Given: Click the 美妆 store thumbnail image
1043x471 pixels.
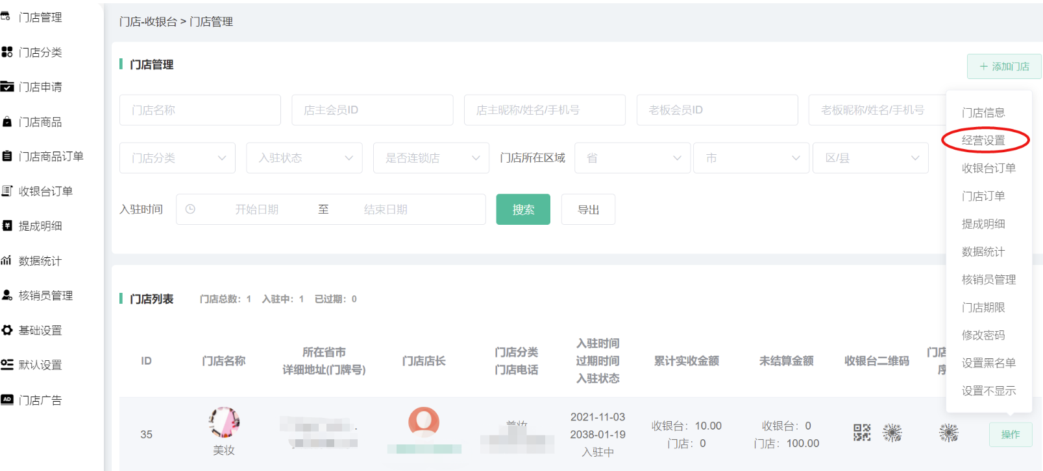Looking at the screenshot, I should (224, 422).
